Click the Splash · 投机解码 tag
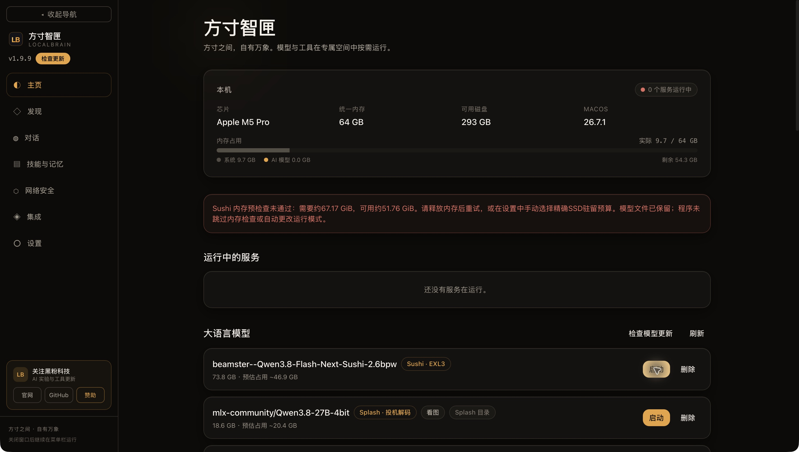Image resolution: width=799 pixels, height=452 pixels. point(385,412)
